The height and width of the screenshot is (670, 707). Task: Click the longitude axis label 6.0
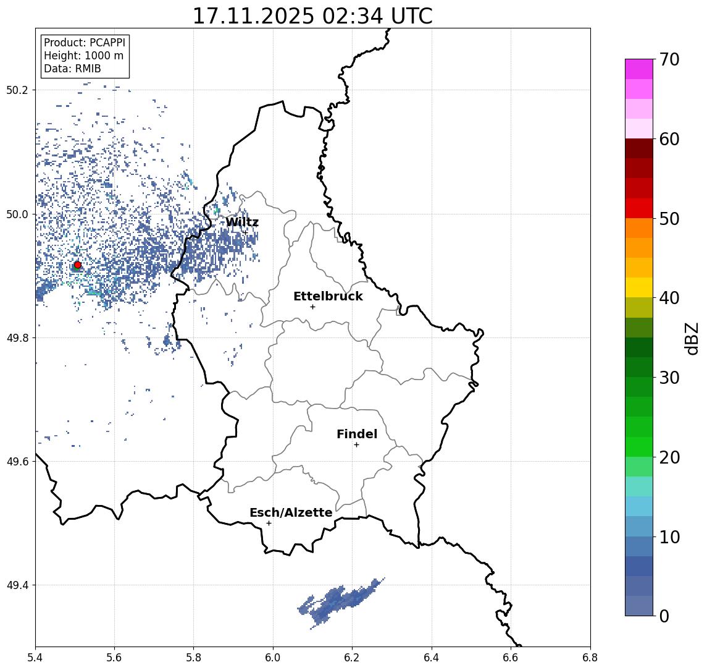[x=274, y=658]
